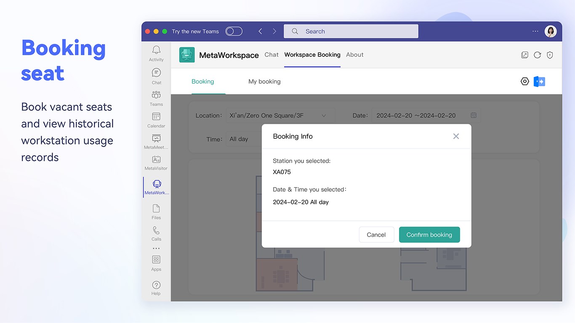Confirm booking for station XA075
The height and width of the screenshot is (323, 575).
pos(429,235)
